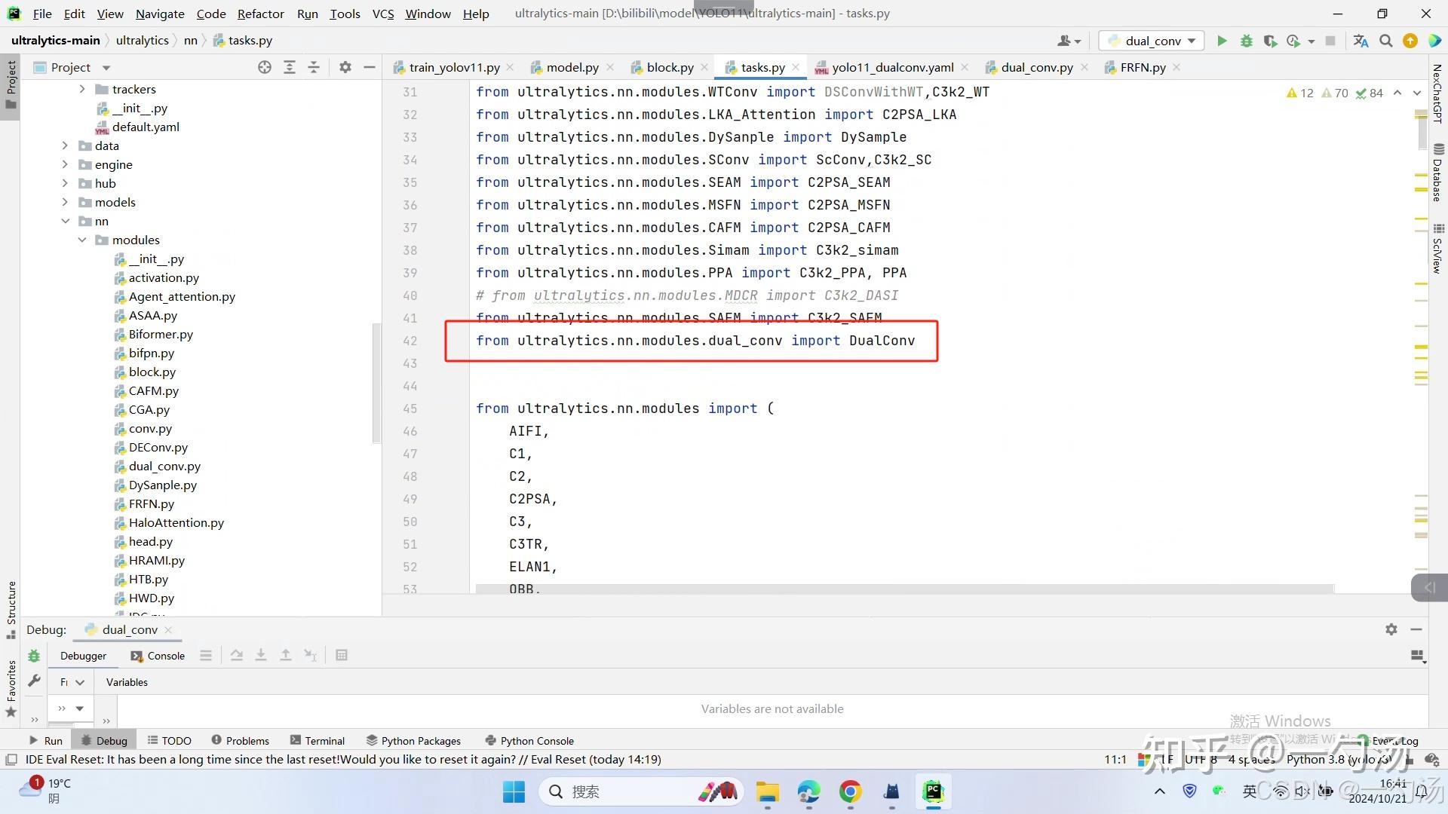Open the dual_conv run configuration dropdown
The image size is (1448, 814).
coord(1152,41)
